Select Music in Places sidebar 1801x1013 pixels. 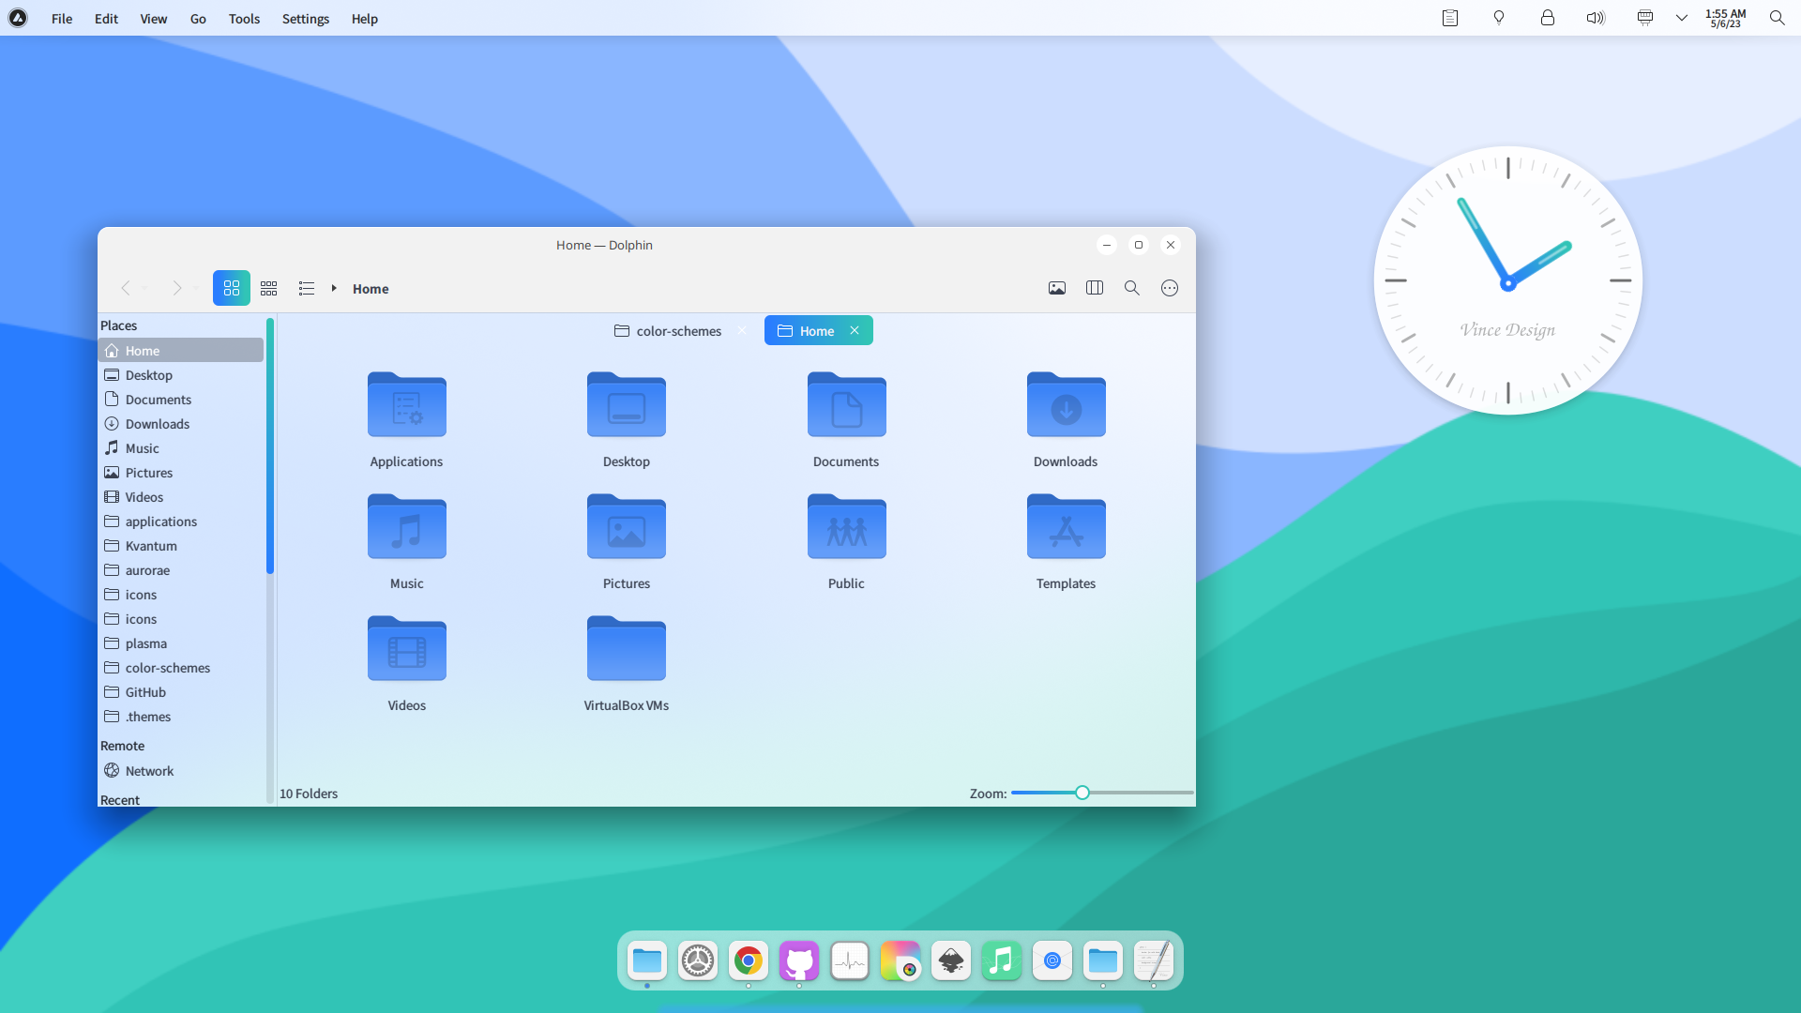click(181, 448)
